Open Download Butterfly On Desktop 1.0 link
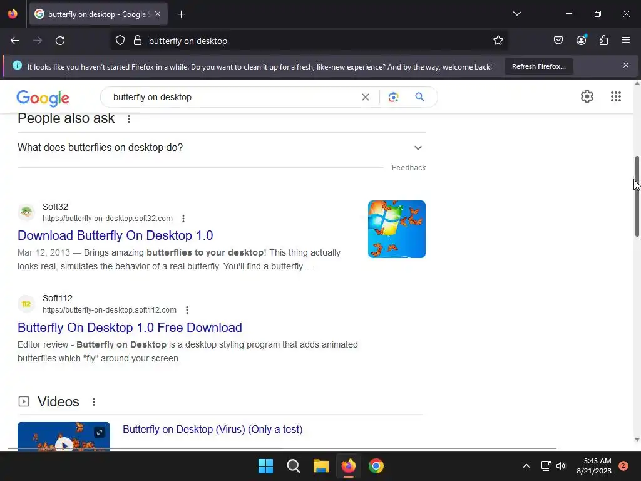The width and height of the screenshot is (641, 481). coord(115,235)
